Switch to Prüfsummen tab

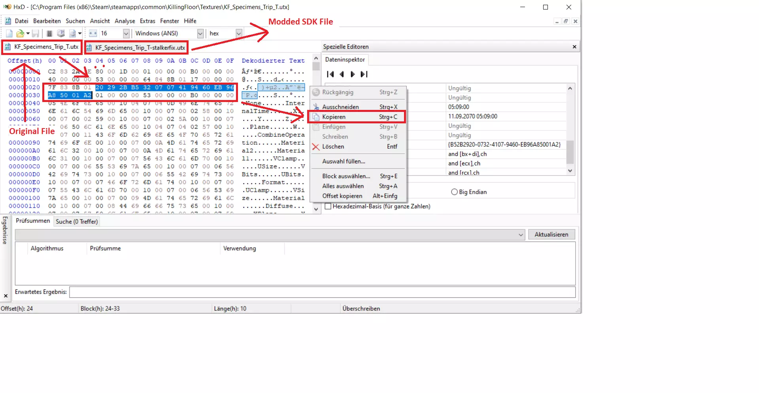33,221
